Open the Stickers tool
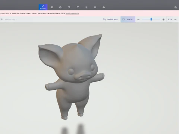The height and width of the screenshot is (134, 179). coord(69,7)
